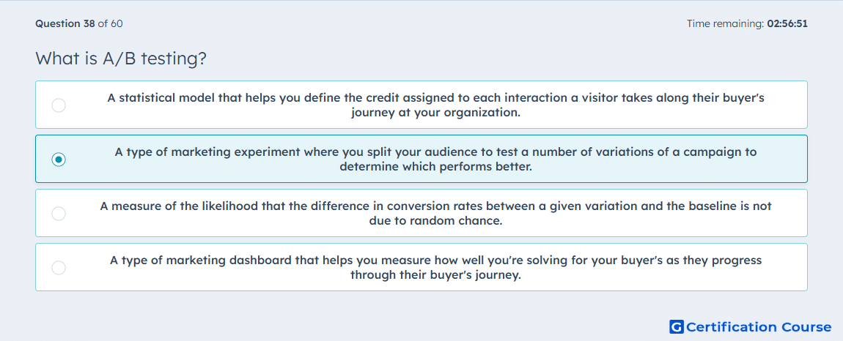Click the 02:56:51 countdown timer

pos(787,23)
